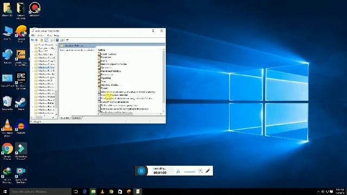Screen dimensions: 347x195
Task: Click the blue Help book toolbar icon
Action: [x=57, y=40]
